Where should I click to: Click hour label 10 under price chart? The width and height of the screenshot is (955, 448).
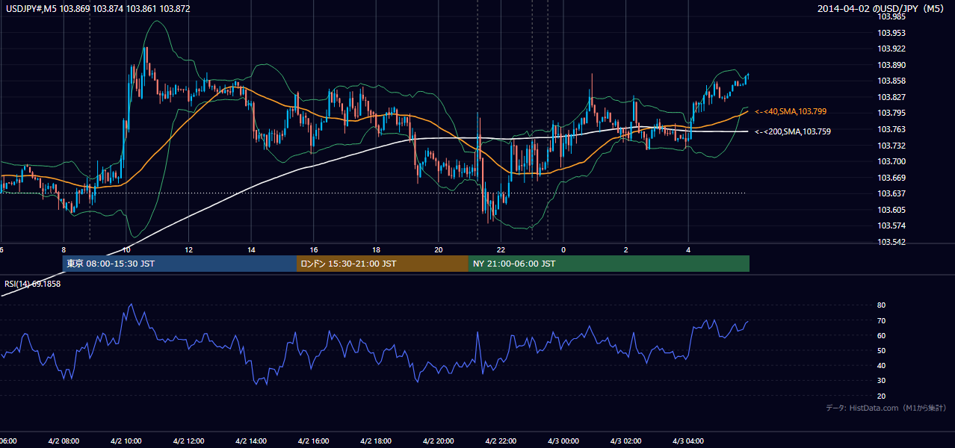click(126, 249)
